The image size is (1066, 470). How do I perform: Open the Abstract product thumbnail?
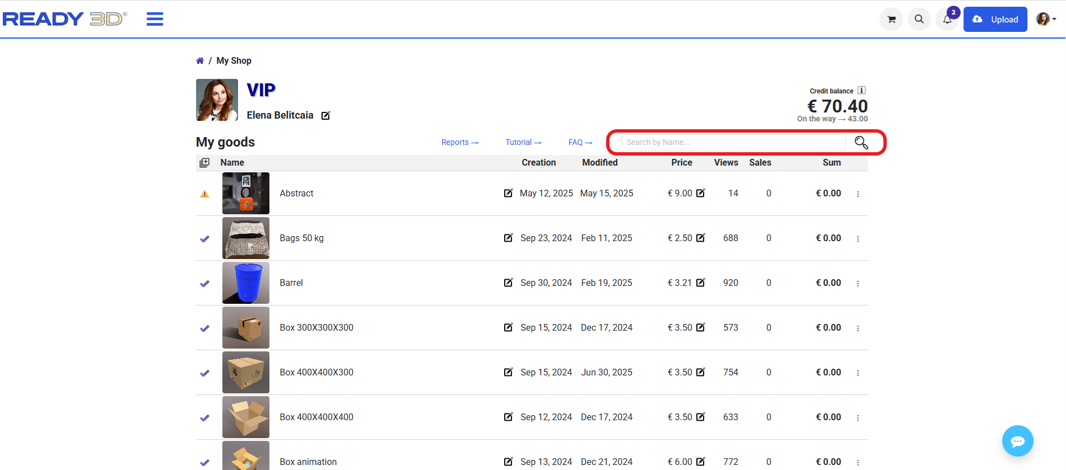coord(246,193)
